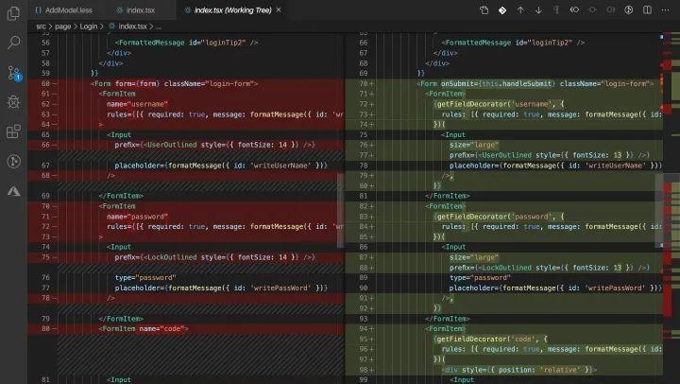Click 'position: 'relative'' div on right line 98

pos(519,370)
